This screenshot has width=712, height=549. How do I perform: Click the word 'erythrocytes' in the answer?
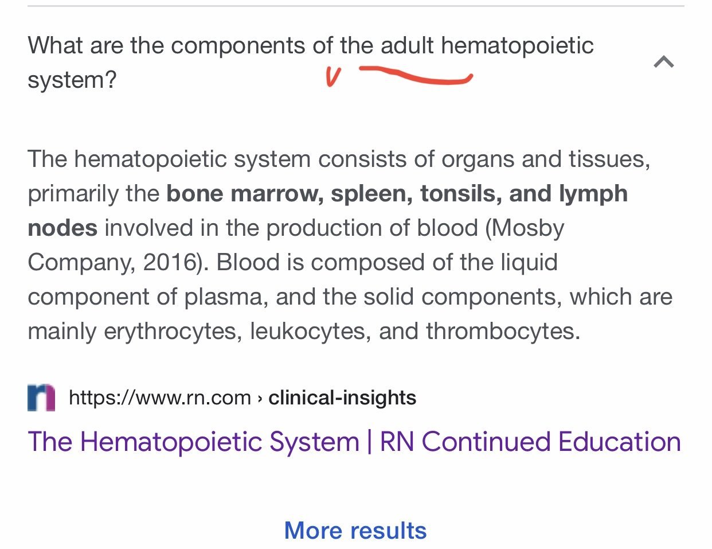coord(173,332)
